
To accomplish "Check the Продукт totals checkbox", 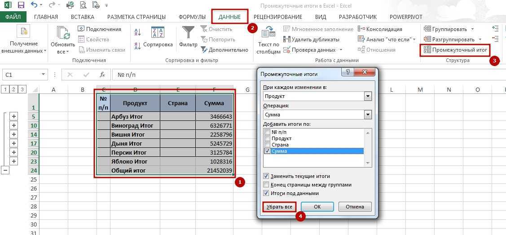I will (267, 138).
